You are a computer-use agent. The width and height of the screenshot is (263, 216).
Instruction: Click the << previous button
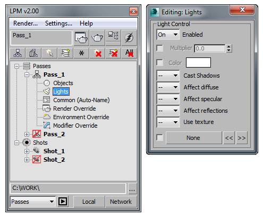coord(229,138)
